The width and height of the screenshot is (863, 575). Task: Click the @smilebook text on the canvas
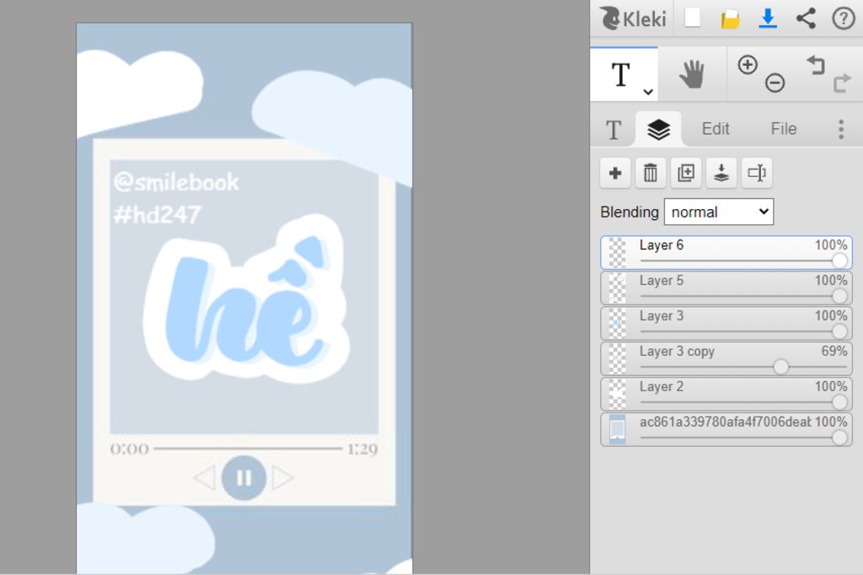(176, 182)
